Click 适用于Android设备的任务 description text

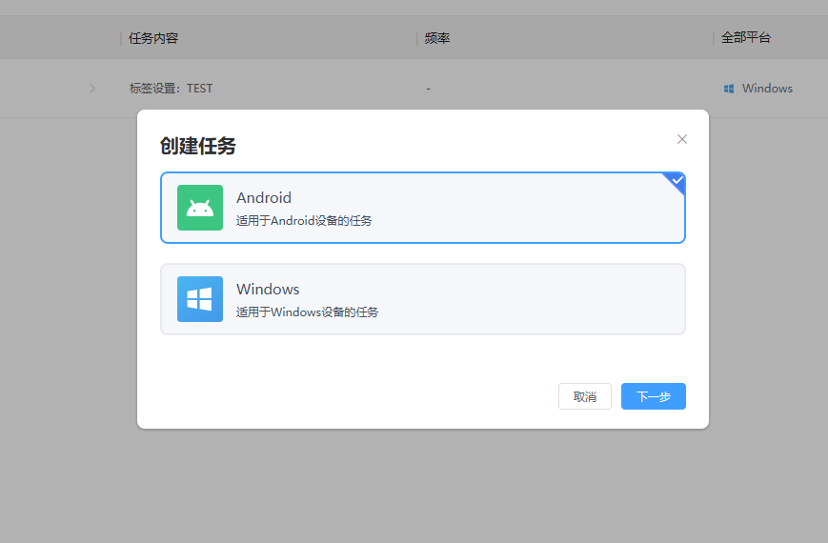coord(304,221)
